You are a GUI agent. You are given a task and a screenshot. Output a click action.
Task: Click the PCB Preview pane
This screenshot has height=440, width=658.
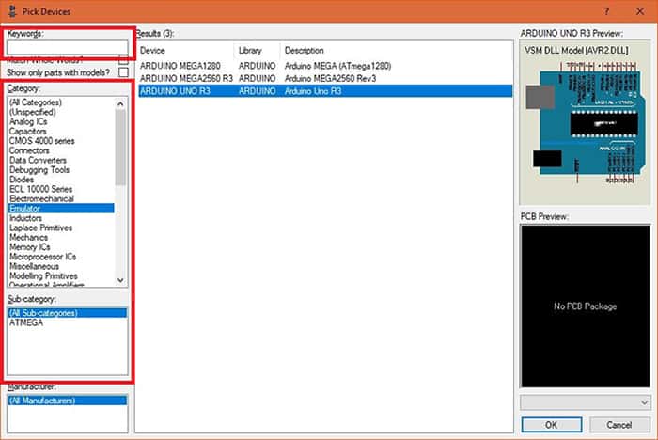tap(586, 306)
